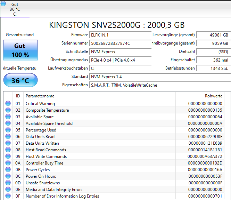This screenshot has width=231, height=200.
Task: Click the Rohwerte column header
Action: [213, 96]
